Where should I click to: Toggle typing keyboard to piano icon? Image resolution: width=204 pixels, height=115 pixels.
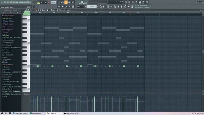tap(59, 6)
